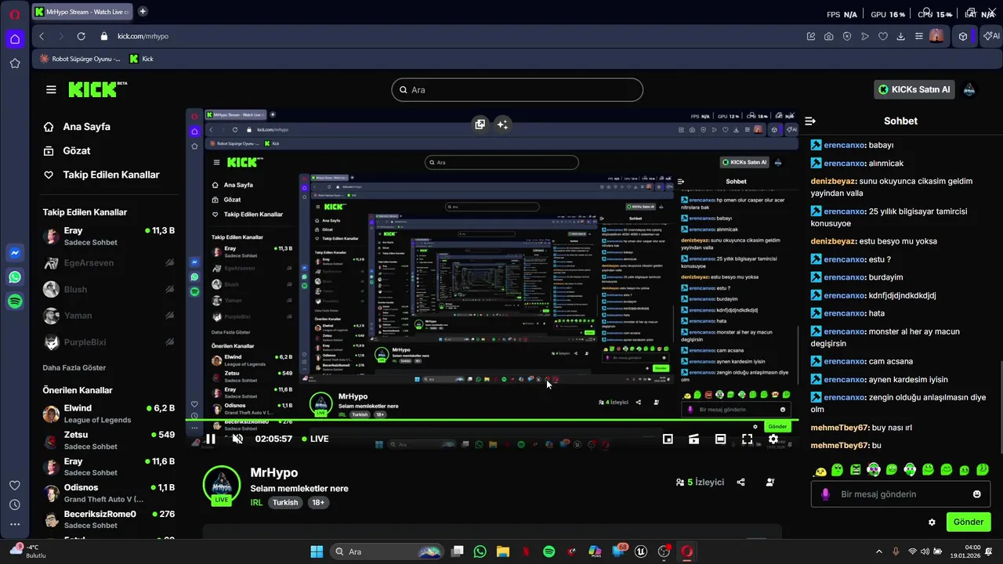
Task: Click erencanxo's name on the babayı message
Action: [844, 145]
